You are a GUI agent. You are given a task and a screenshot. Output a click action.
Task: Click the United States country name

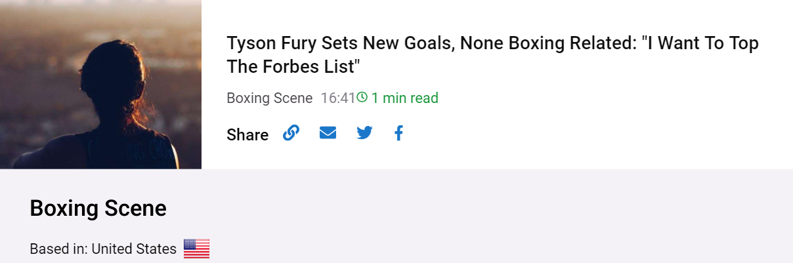click(134, 249)
